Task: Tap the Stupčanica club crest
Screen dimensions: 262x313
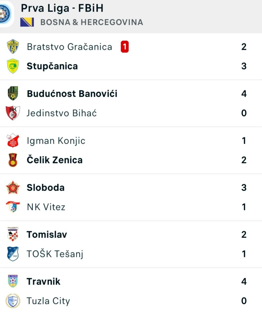Action: (13, 66)
